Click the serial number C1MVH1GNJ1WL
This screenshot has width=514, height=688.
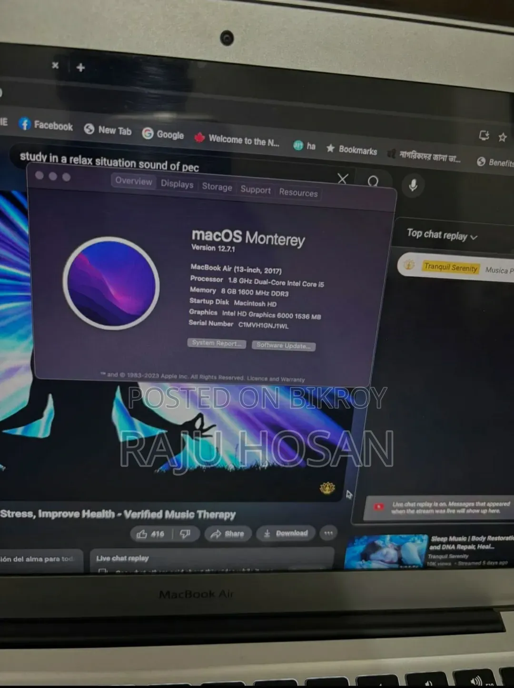point(263,326)
